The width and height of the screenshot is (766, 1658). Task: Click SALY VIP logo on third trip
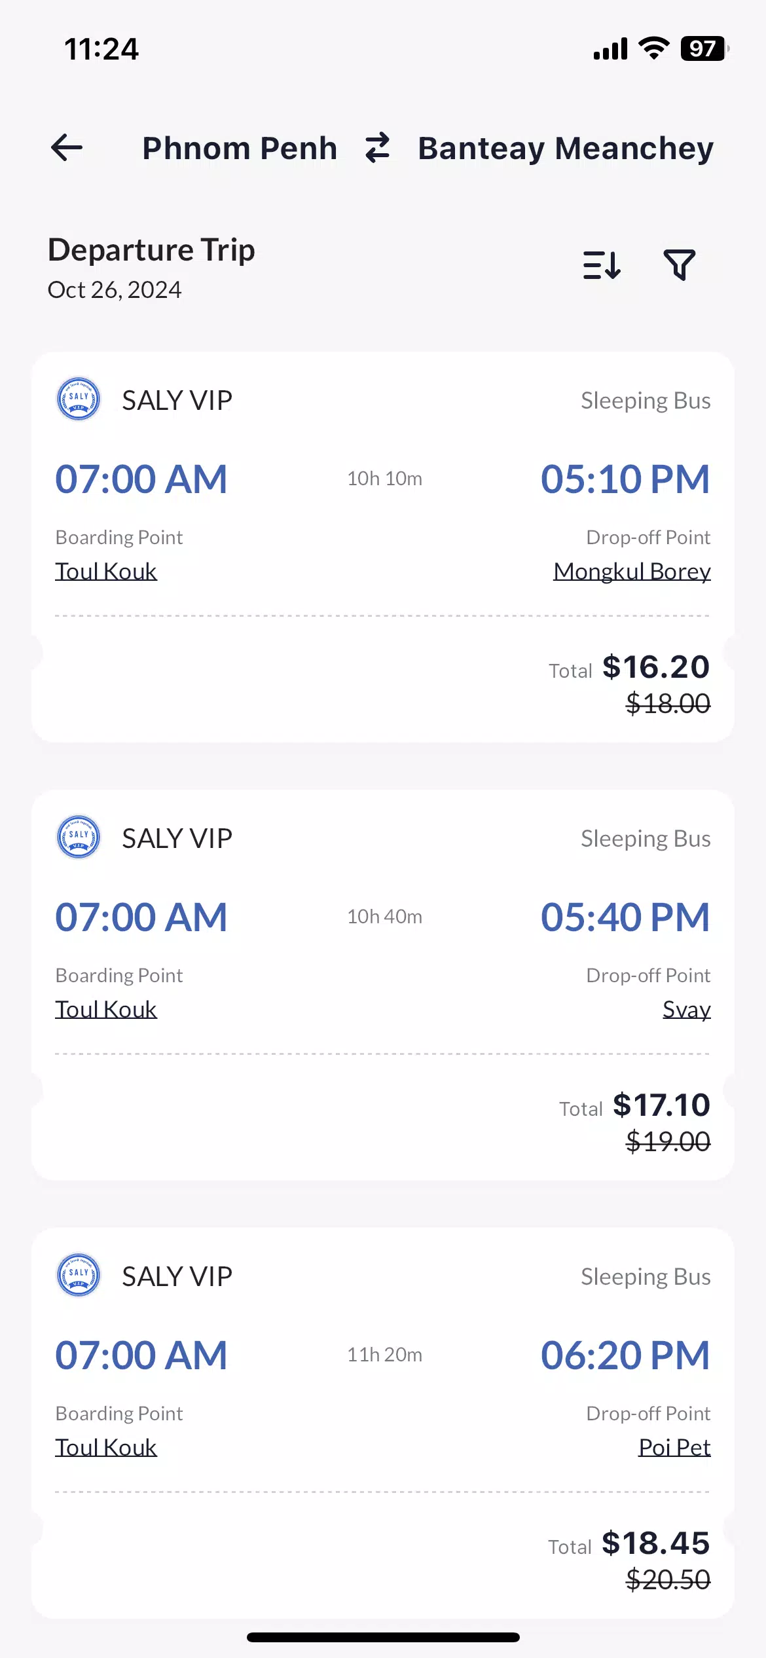pyautogui.click(x=79, y=1275)
